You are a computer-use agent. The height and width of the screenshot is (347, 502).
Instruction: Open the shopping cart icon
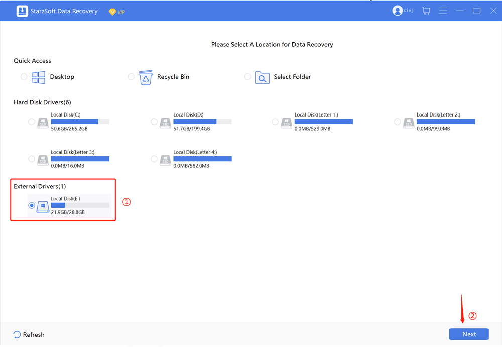point(426,11)
